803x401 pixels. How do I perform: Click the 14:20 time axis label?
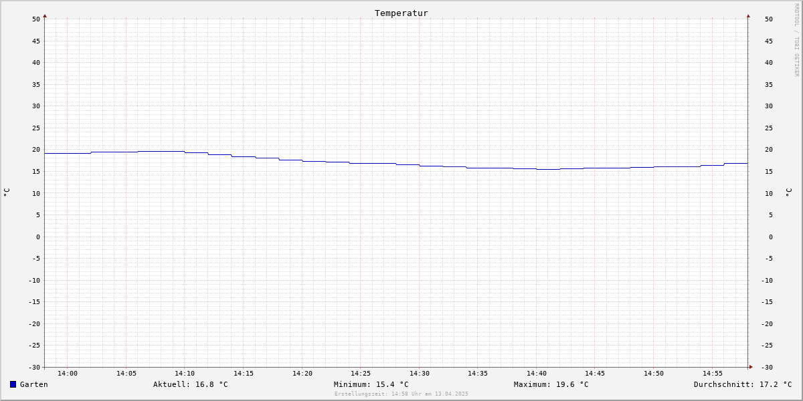(302, 374)
